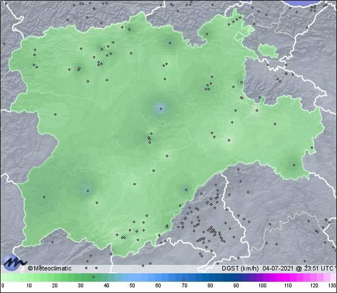Click the legend value 50
This screenshot has height=293, width=337.
[x=132, y=286]
